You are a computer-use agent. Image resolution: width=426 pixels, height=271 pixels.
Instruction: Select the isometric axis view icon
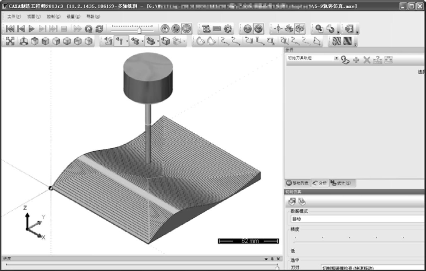pos(23,41)
